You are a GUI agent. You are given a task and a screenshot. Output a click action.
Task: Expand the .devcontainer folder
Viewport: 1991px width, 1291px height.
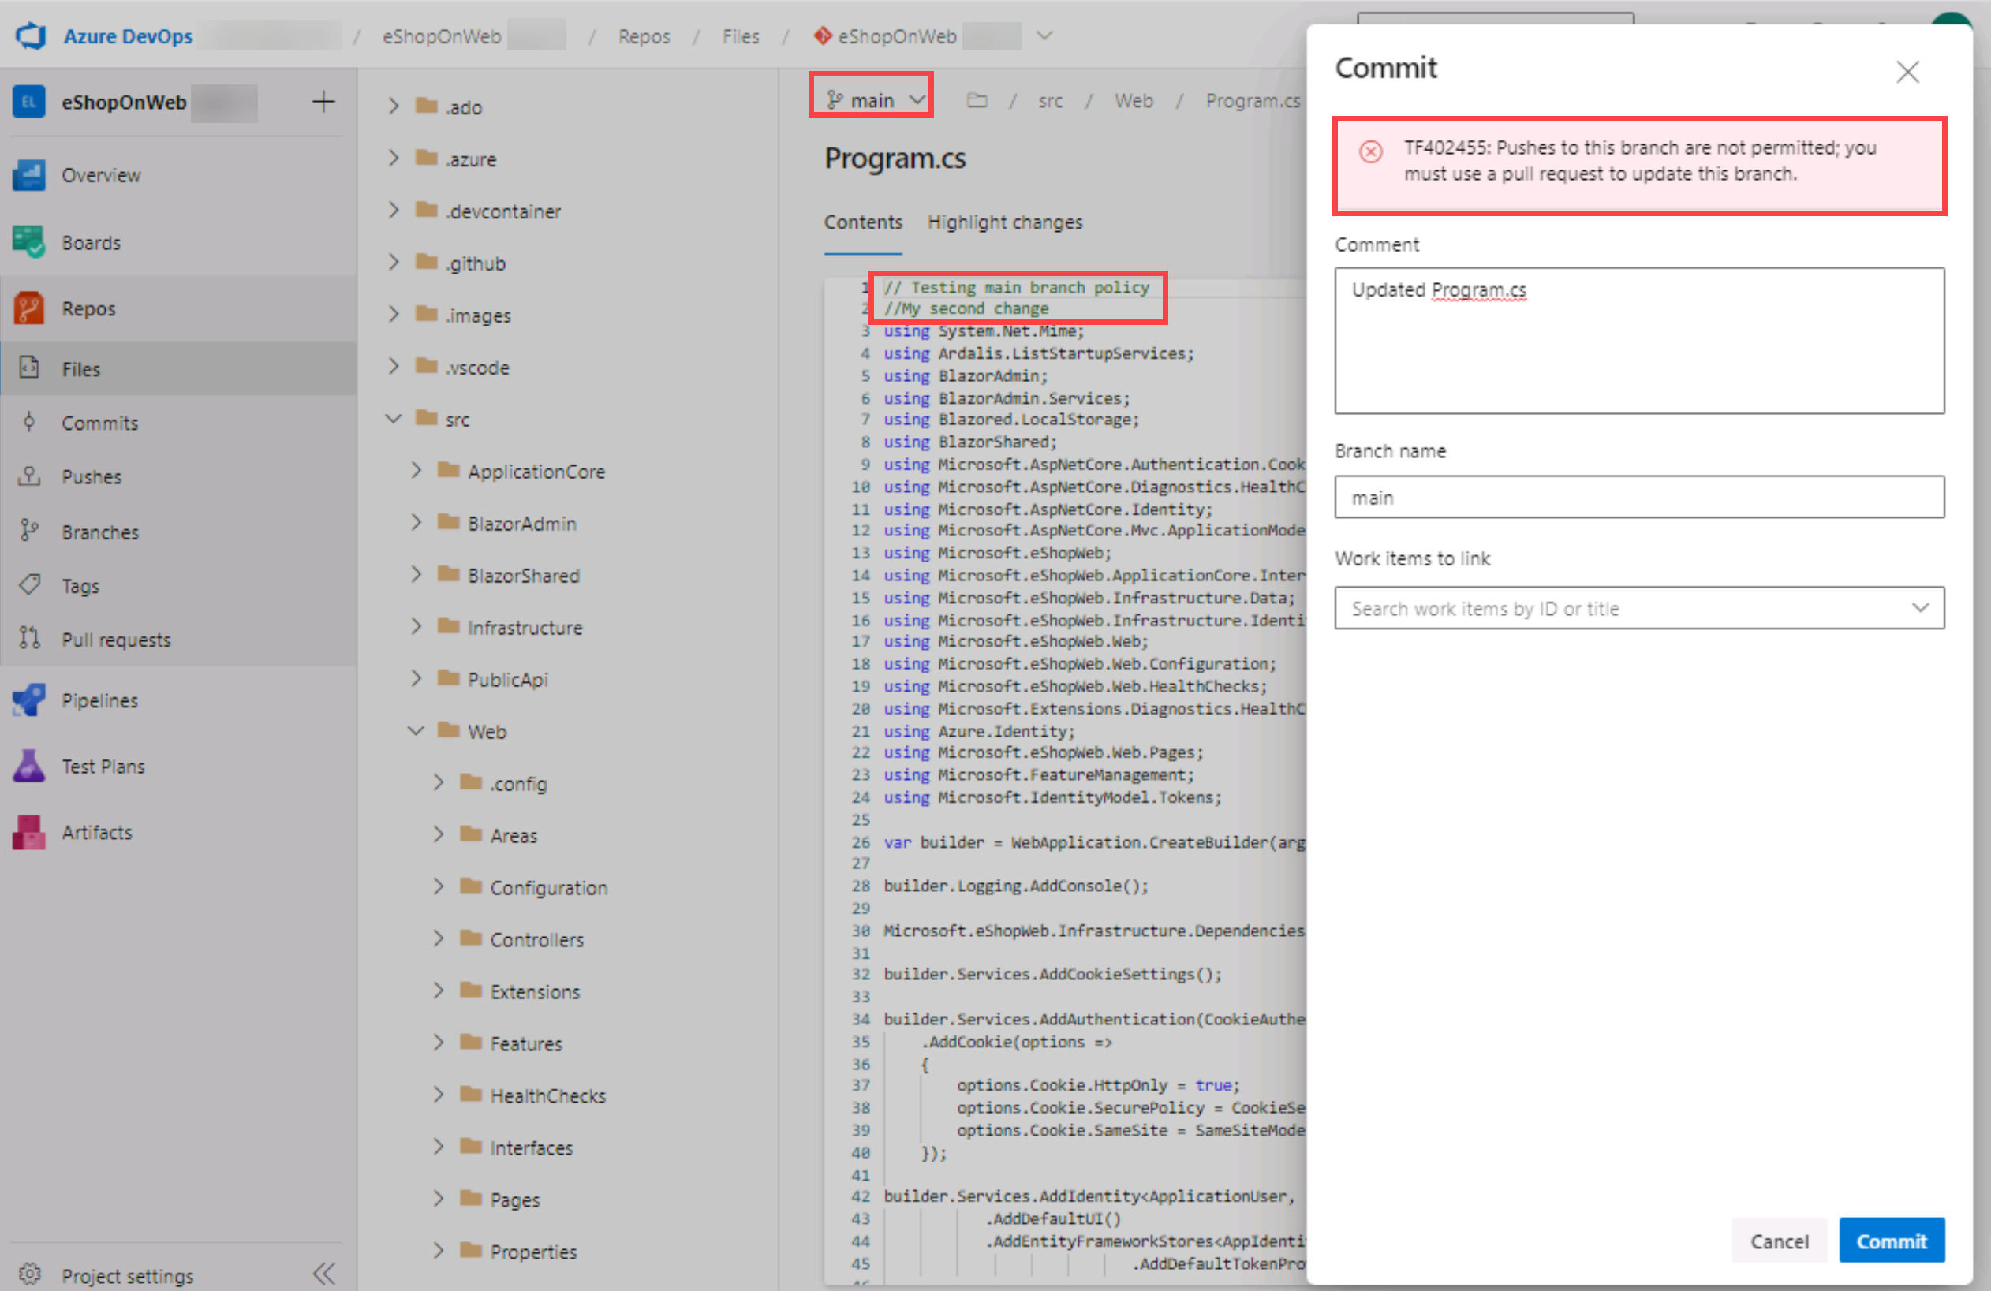tap(393, 210)
